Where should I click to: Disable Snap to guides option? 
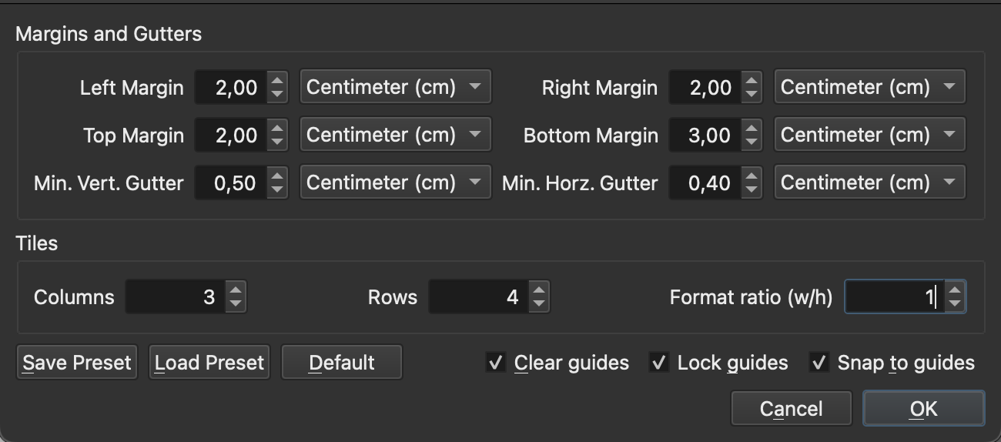(820, 363)
